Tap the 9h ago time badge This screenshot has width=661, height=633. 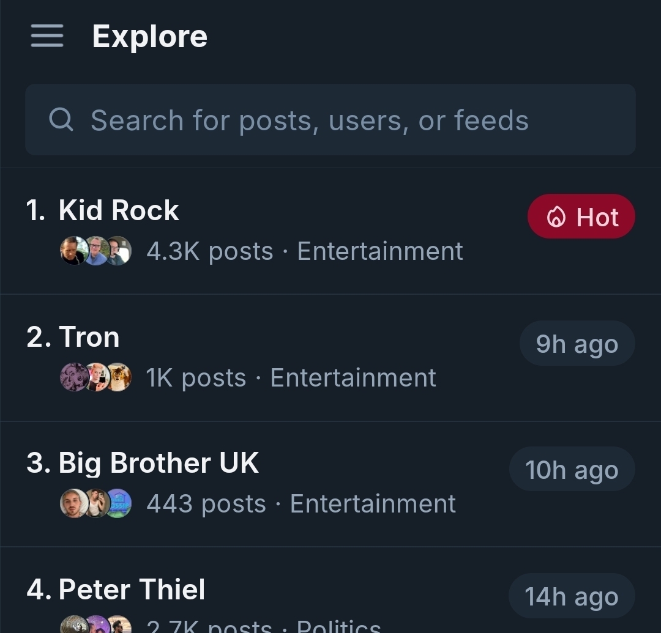tap(577, 344)
